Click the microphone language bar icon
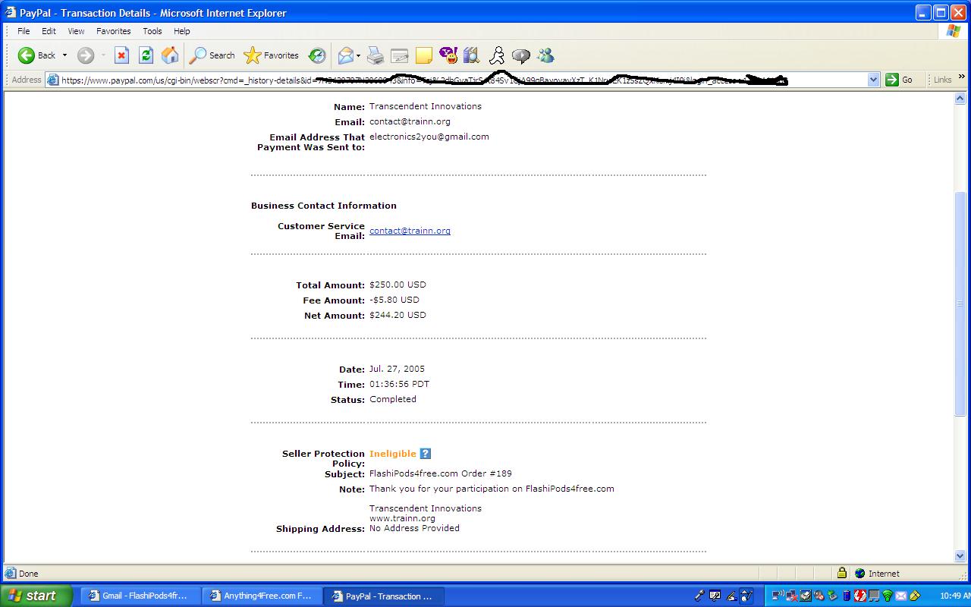Viewport: 971px width, 607px height. tap(699, 596)
